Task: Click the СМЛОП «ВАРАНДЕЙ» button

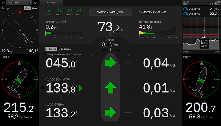Action: tap(110, 12)
